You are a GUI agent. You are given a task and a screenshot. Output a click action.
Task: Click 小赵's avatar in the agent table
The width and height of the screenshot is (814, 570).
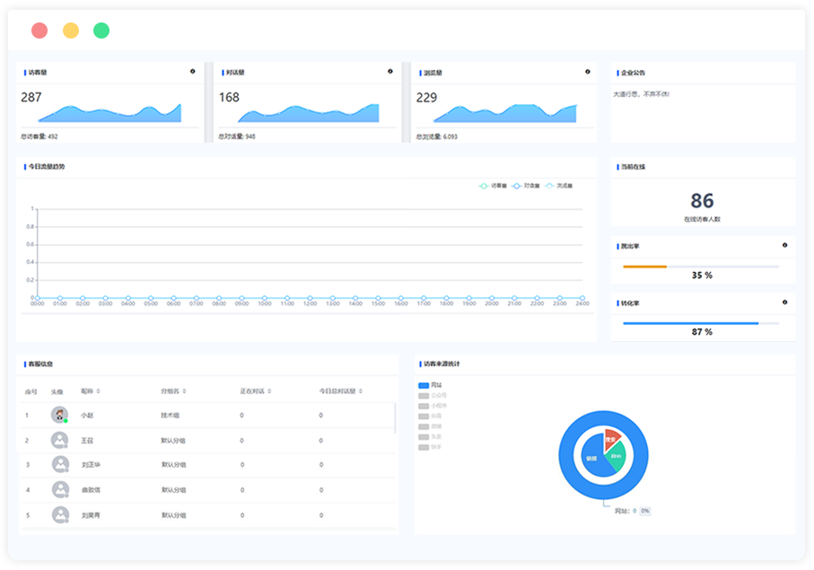(60, 416)
